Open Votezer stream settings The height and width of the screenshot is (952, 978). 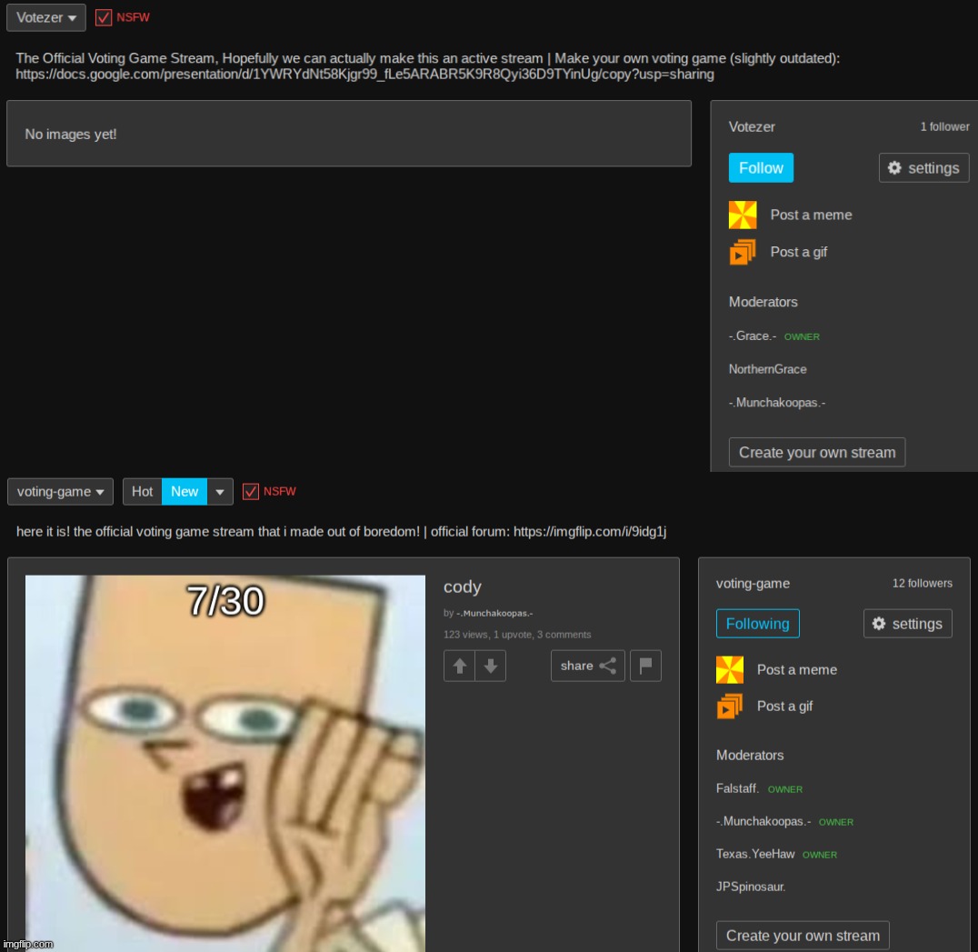point(923,168)
